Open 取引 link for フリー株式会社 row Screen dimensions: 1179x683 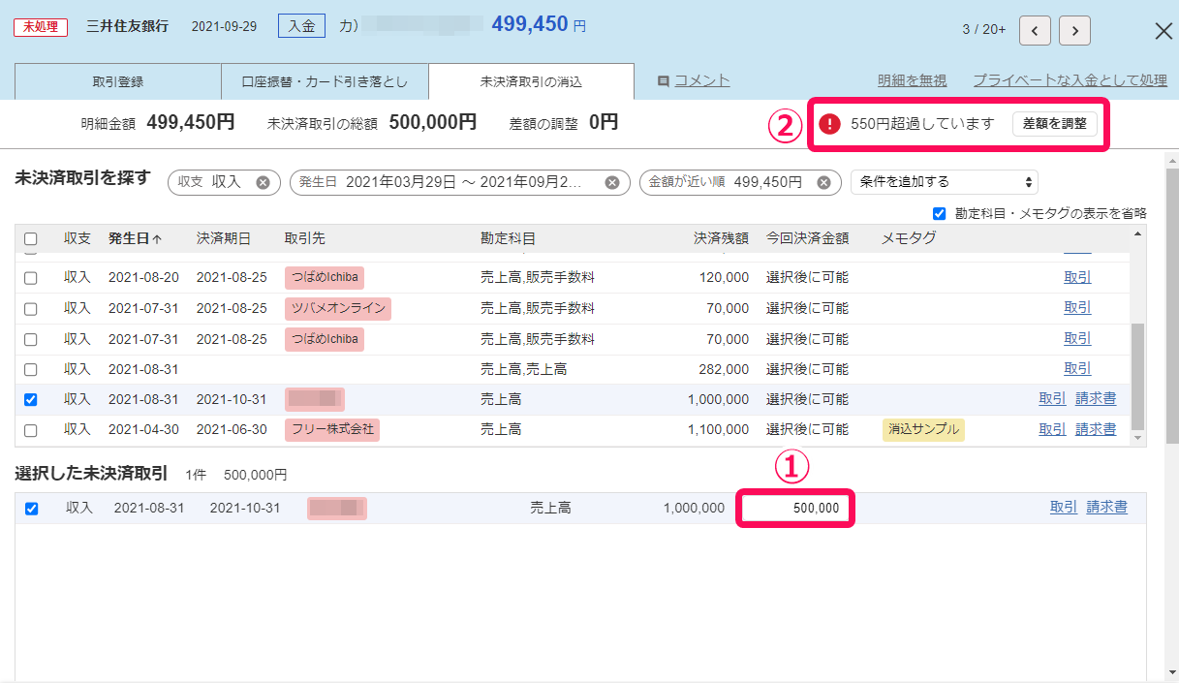click(x=1052, y=428)
